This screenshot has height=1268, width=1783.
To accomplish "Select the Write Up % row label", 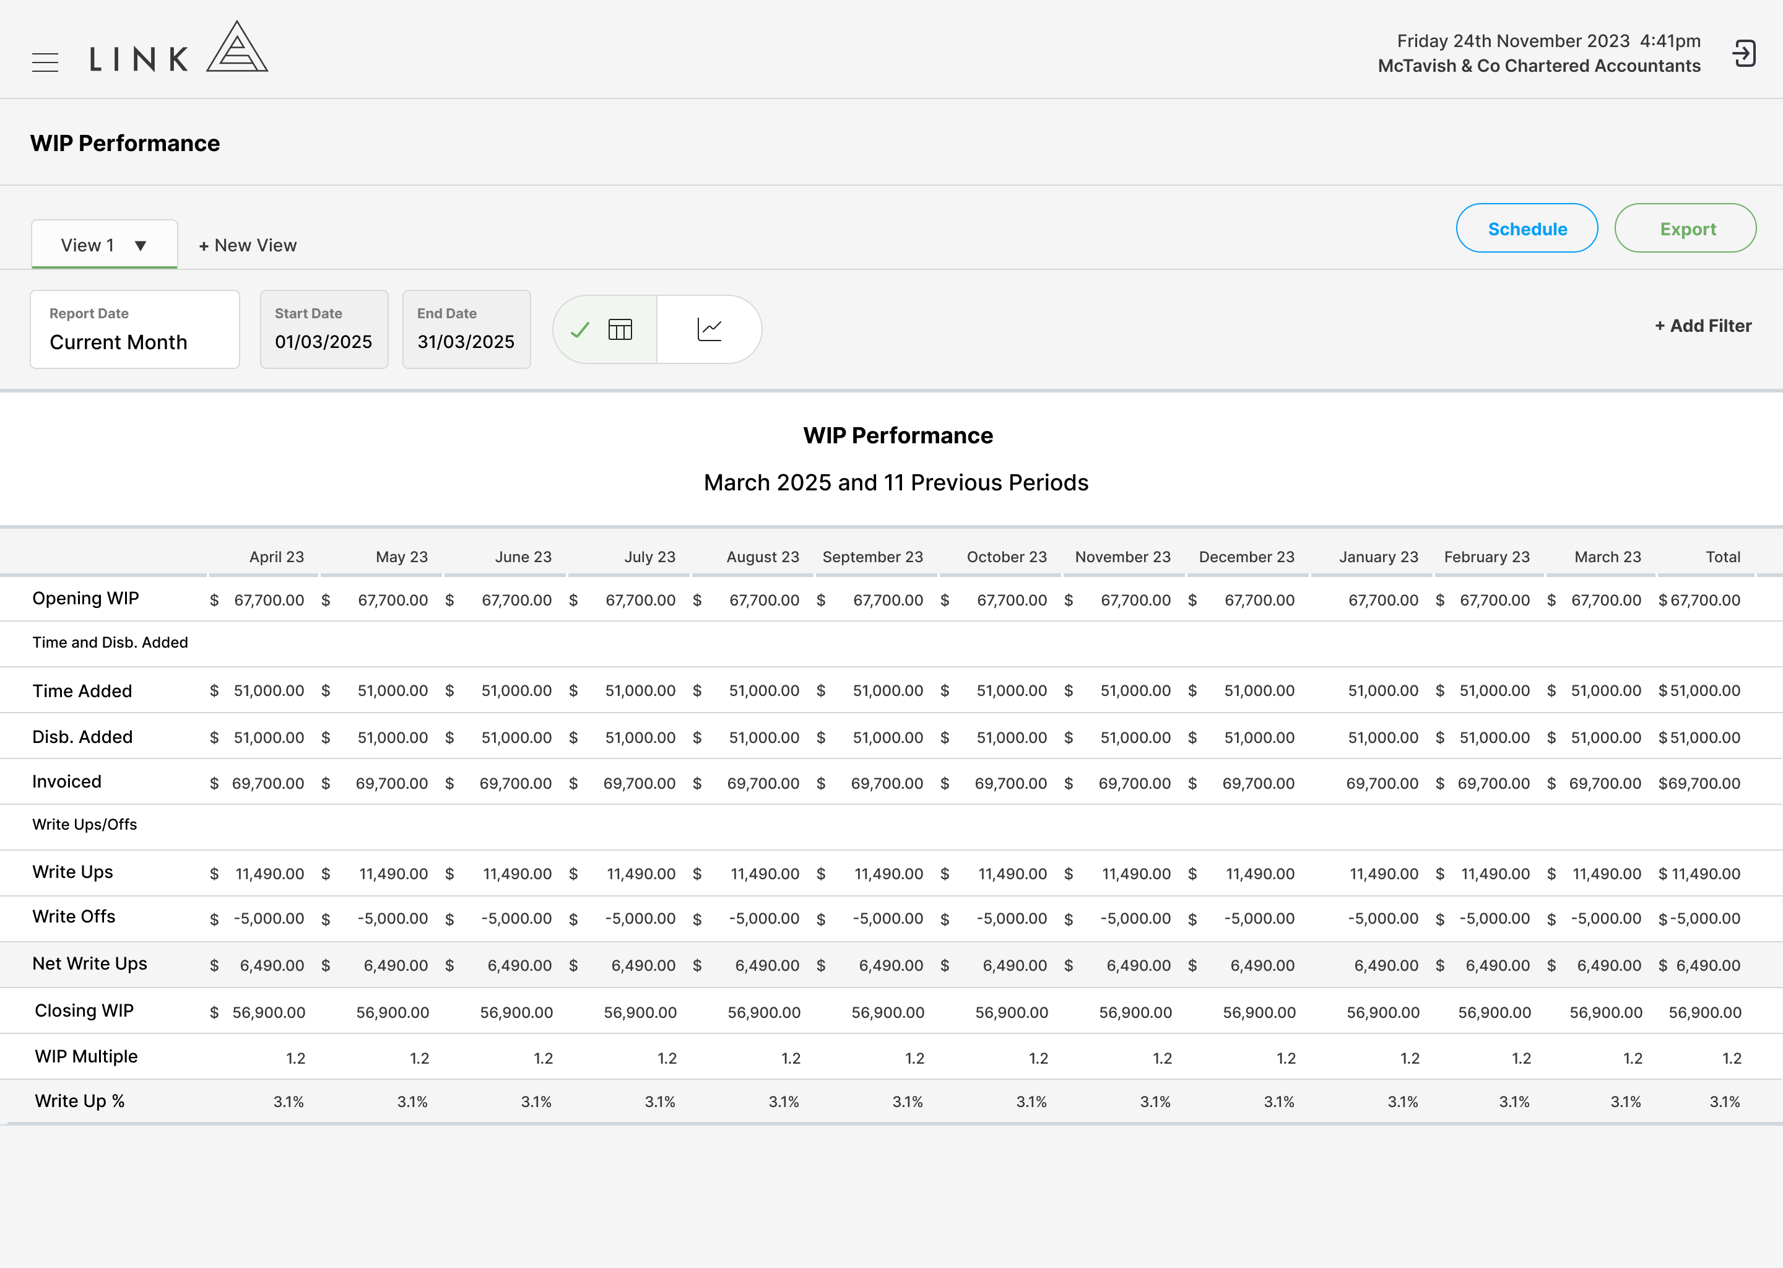I will coord(80,1101).
